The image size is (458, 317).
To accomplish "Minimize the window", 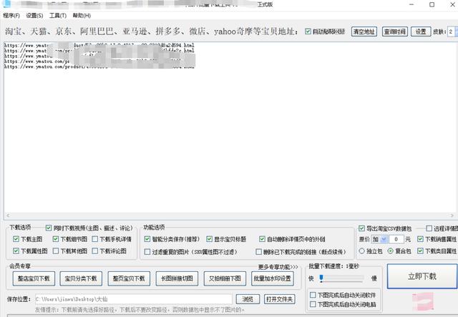I will coord(411,4).
